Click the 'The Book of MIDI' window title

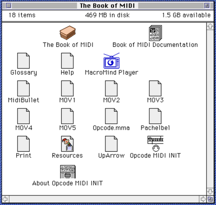pos(107,6)
